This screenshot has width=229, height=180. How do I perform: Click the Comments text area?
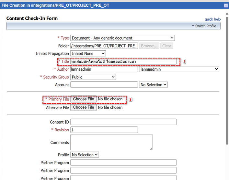[111, 142]
